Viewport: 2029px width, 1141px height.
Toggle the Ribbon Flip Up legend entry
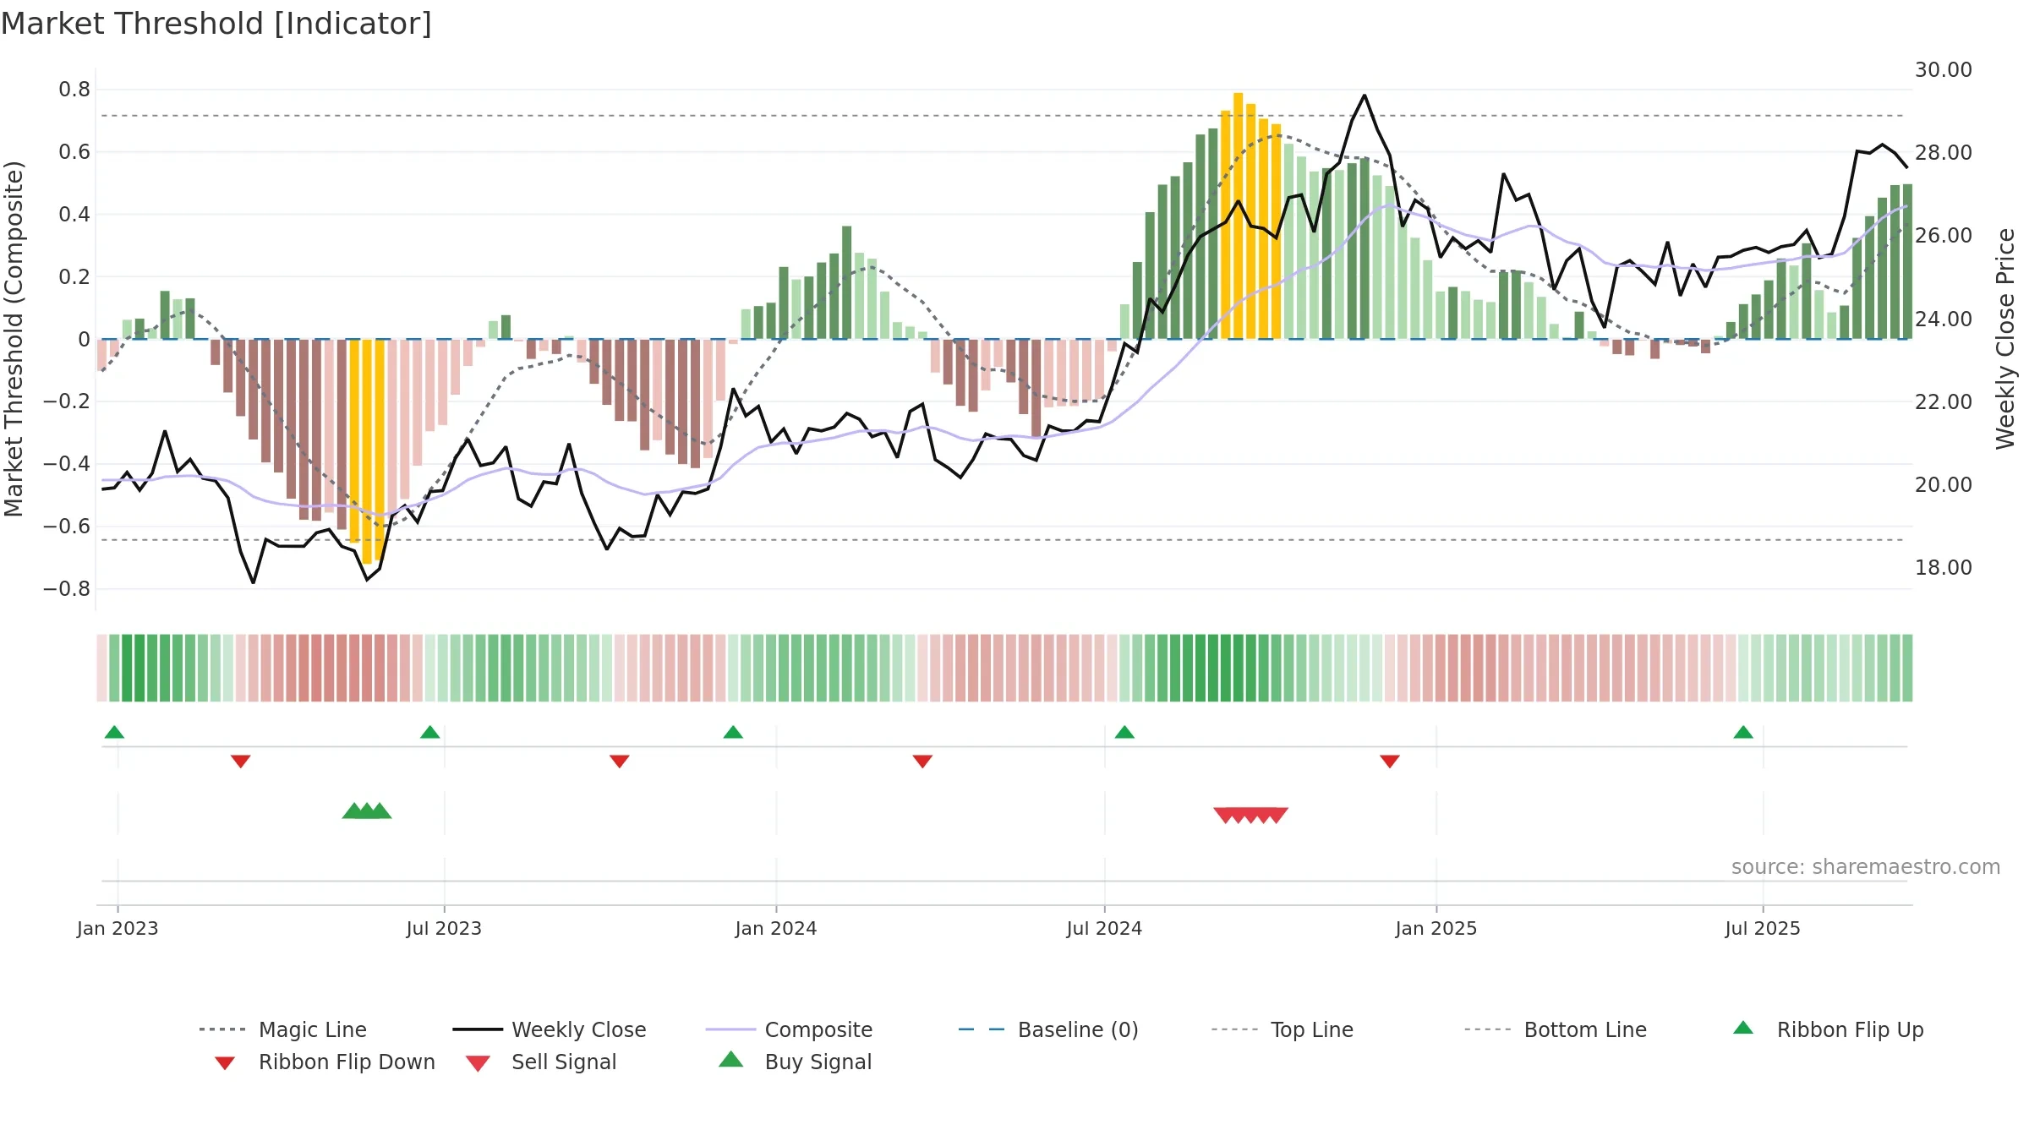coord(1828,1029)
